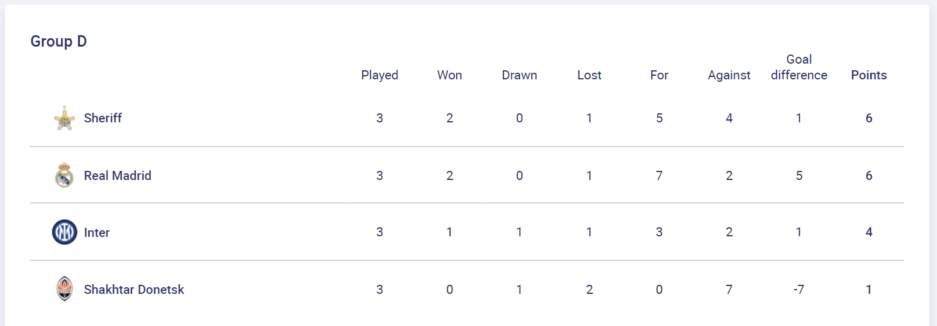Click the Sheriff club crest icon
Image resolution: width=937 pixels, height=326 pixels.
64,118
